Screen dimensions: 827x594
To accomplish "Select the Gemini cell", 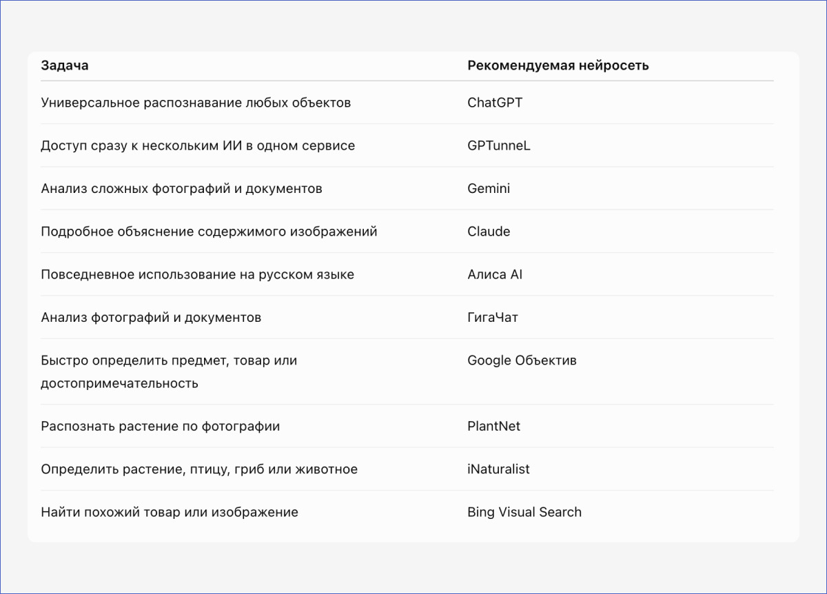I will click(x=489, y=188).
